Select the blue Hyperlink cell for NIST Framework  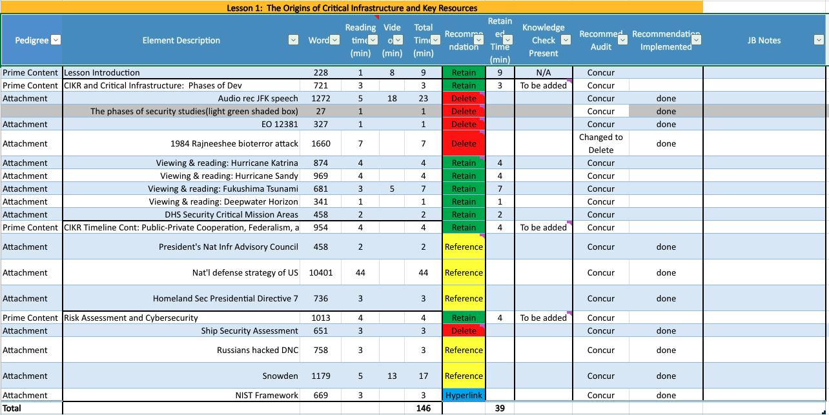click(464, 395)
